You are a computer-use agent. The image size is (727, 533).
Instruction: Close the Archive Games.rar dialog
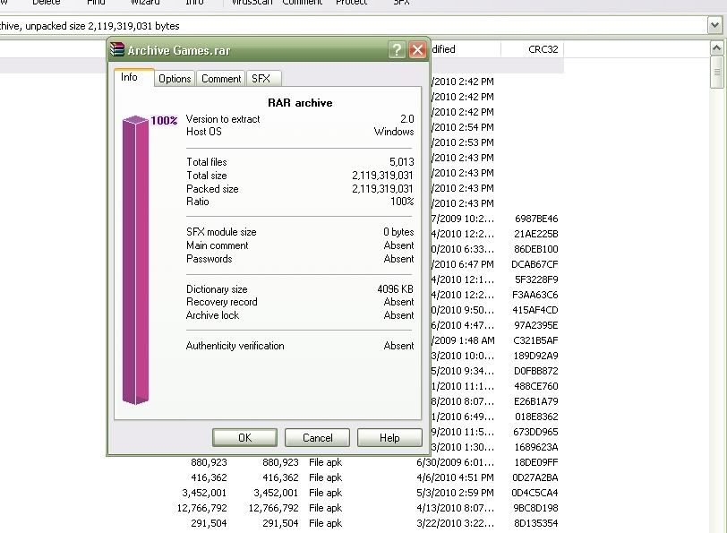(417, 49)
